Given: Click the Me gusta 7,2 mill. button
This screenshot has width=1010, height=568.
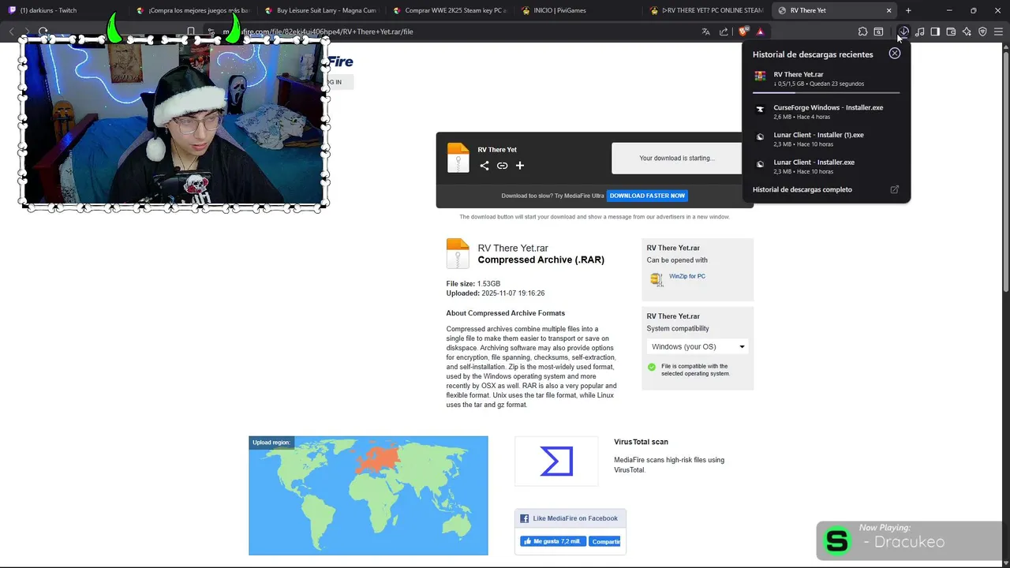Looking at the screenshot, I should pos(553,541).
